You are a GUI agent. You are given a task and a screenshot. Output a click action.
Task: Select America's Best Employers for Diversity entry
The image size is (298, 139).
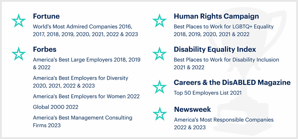coord(81,82)
